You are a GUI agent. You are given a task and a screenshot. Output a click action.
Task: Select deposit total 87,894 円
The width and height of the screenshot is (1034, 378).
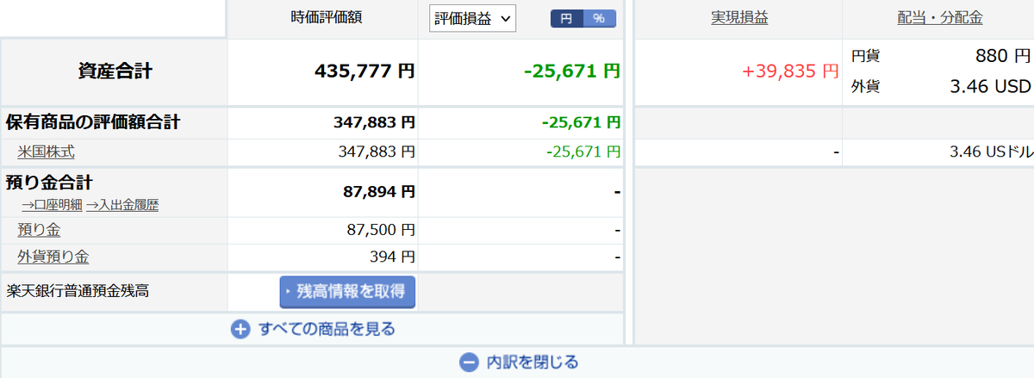click(x=379, y=191)
